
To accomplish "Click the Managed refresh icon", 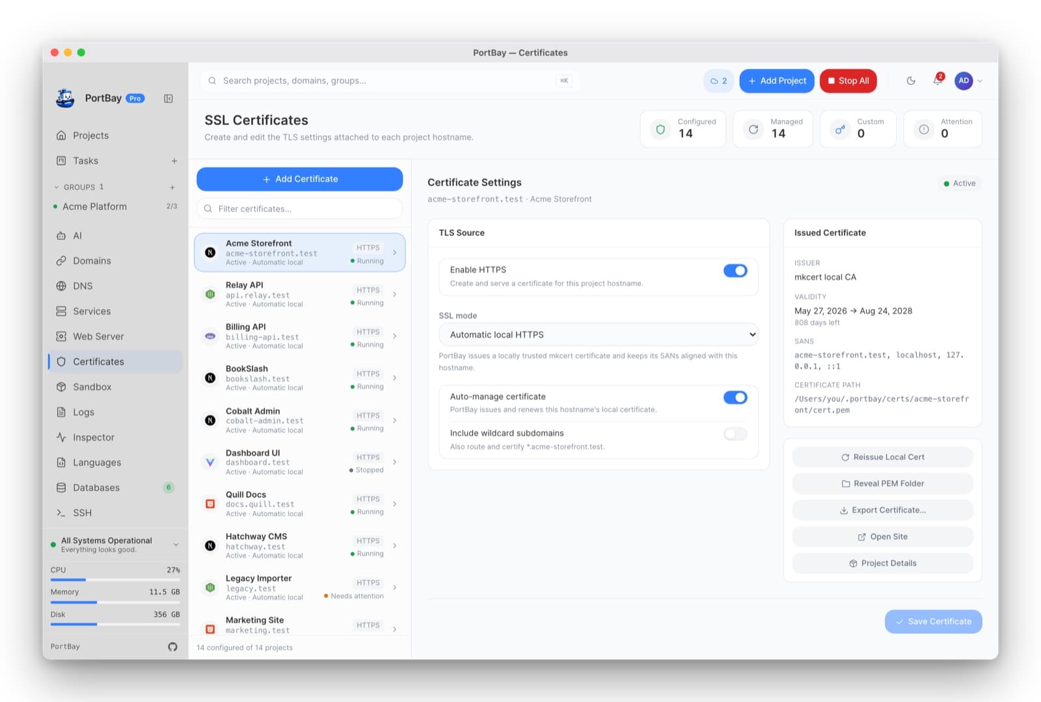I will [x=753, y=129].
